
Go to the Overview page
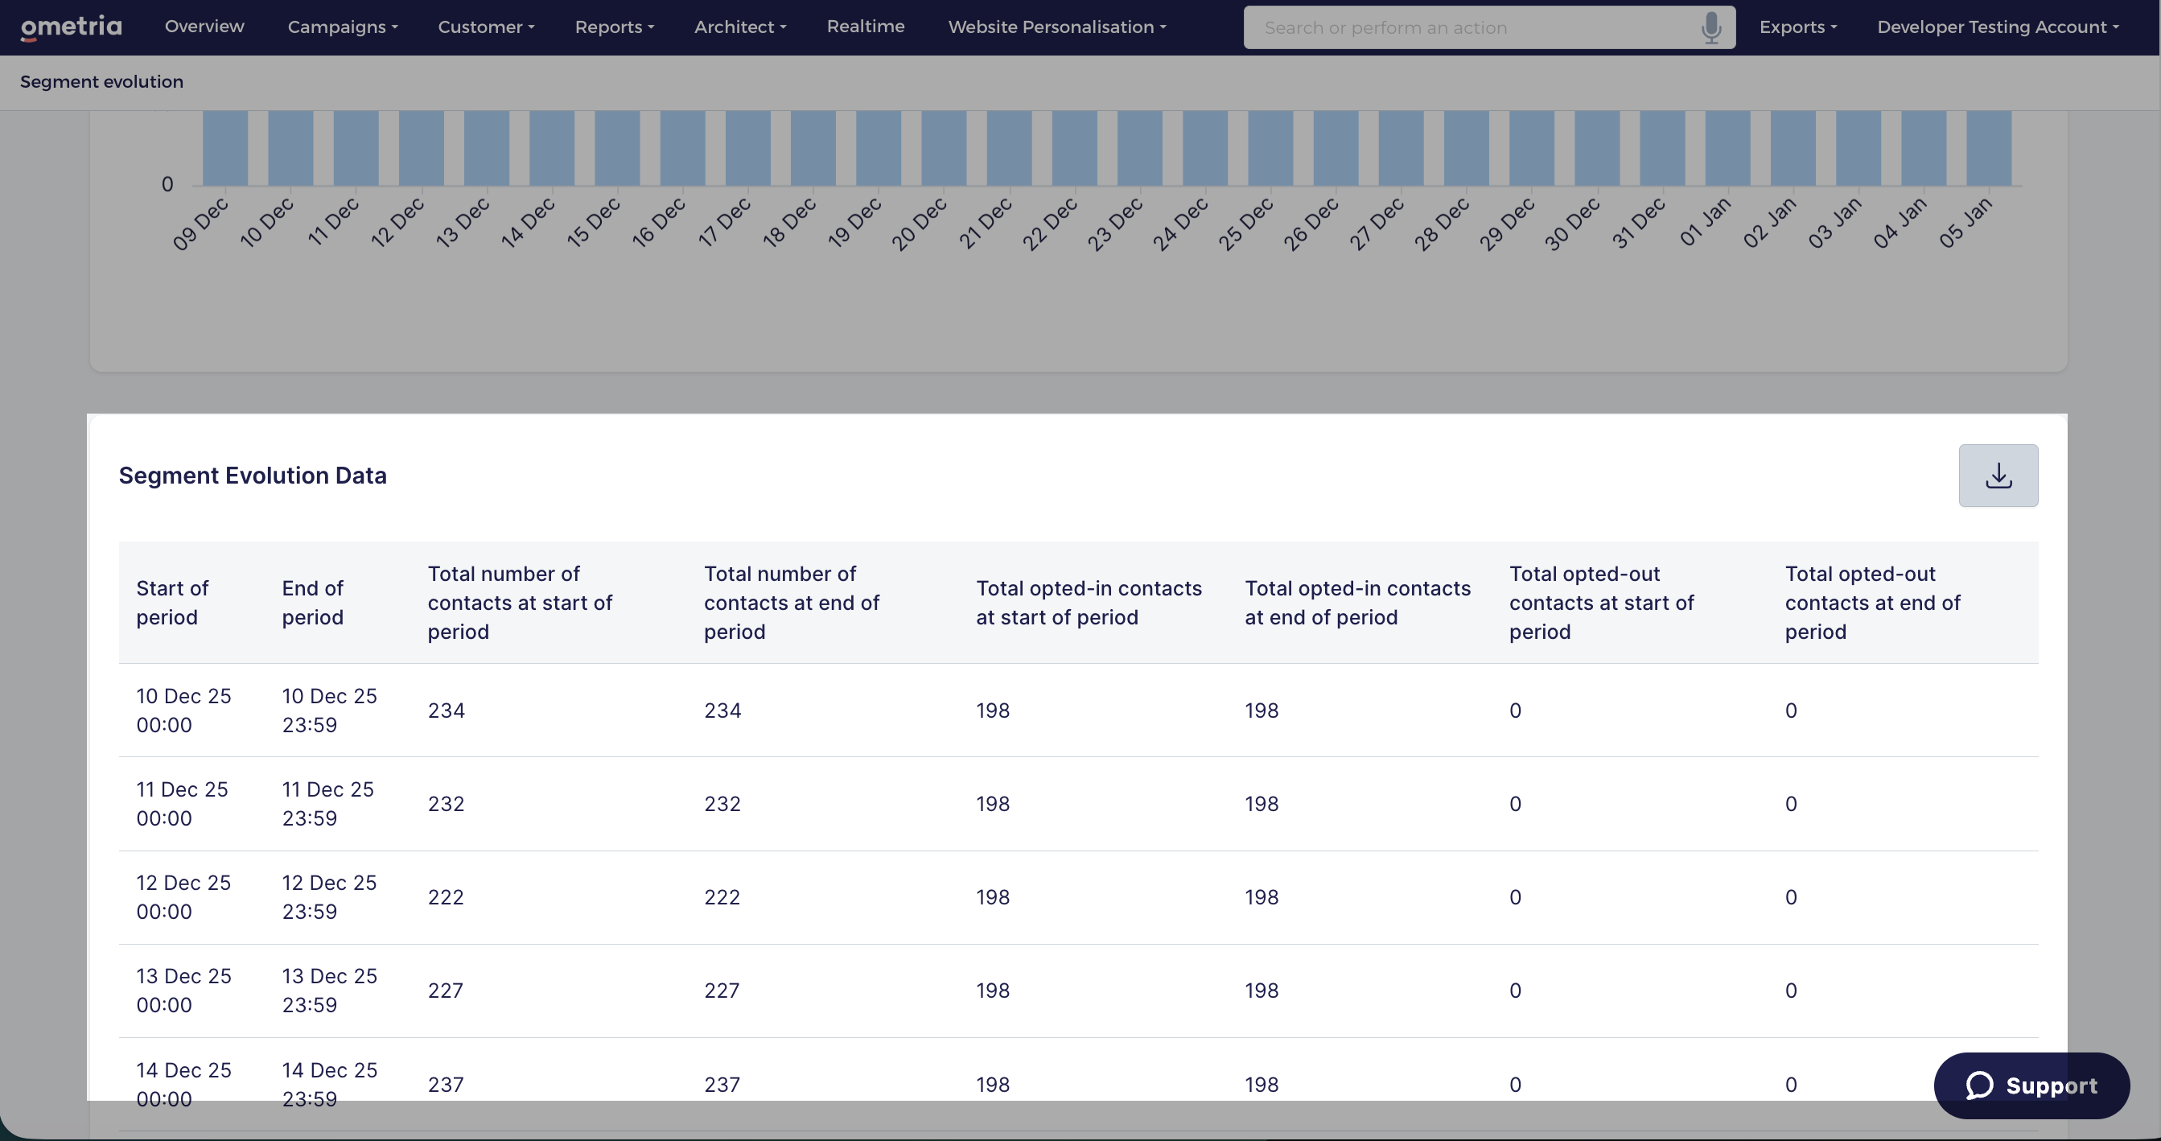click(x=204, y=26)
